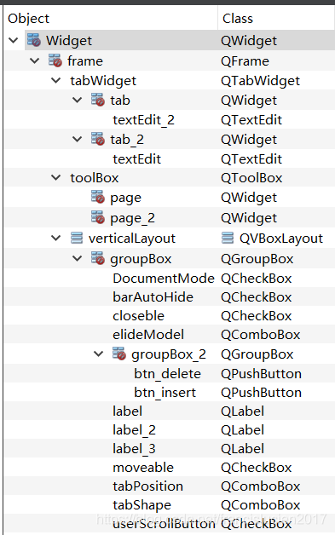
Task: Select the groupBox object name
Action: 141,259
